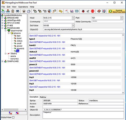
Task: Click the Load MIB module toolbar icon
Action: click(3, 11)
